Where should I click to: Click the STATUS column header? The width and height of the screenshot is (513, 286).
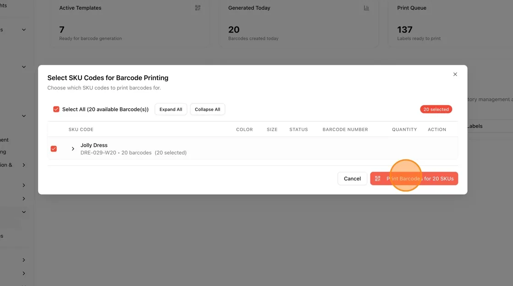pos(298,130)
